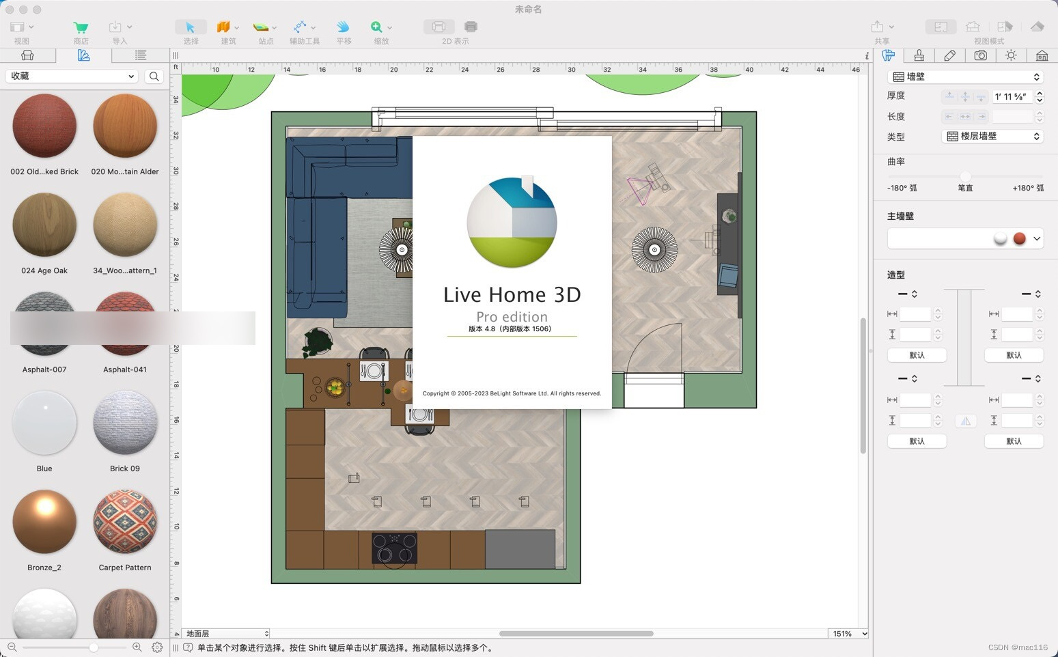Click the mirror profile triangle button

click(x=965, y=421)
